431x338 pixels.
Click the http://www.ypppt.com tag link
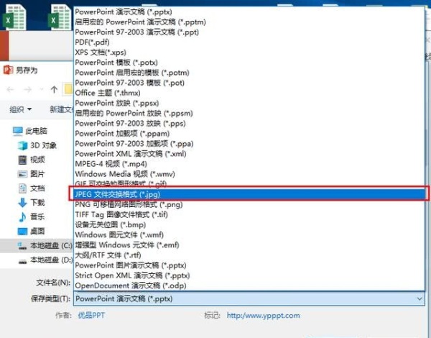(263, 315)
